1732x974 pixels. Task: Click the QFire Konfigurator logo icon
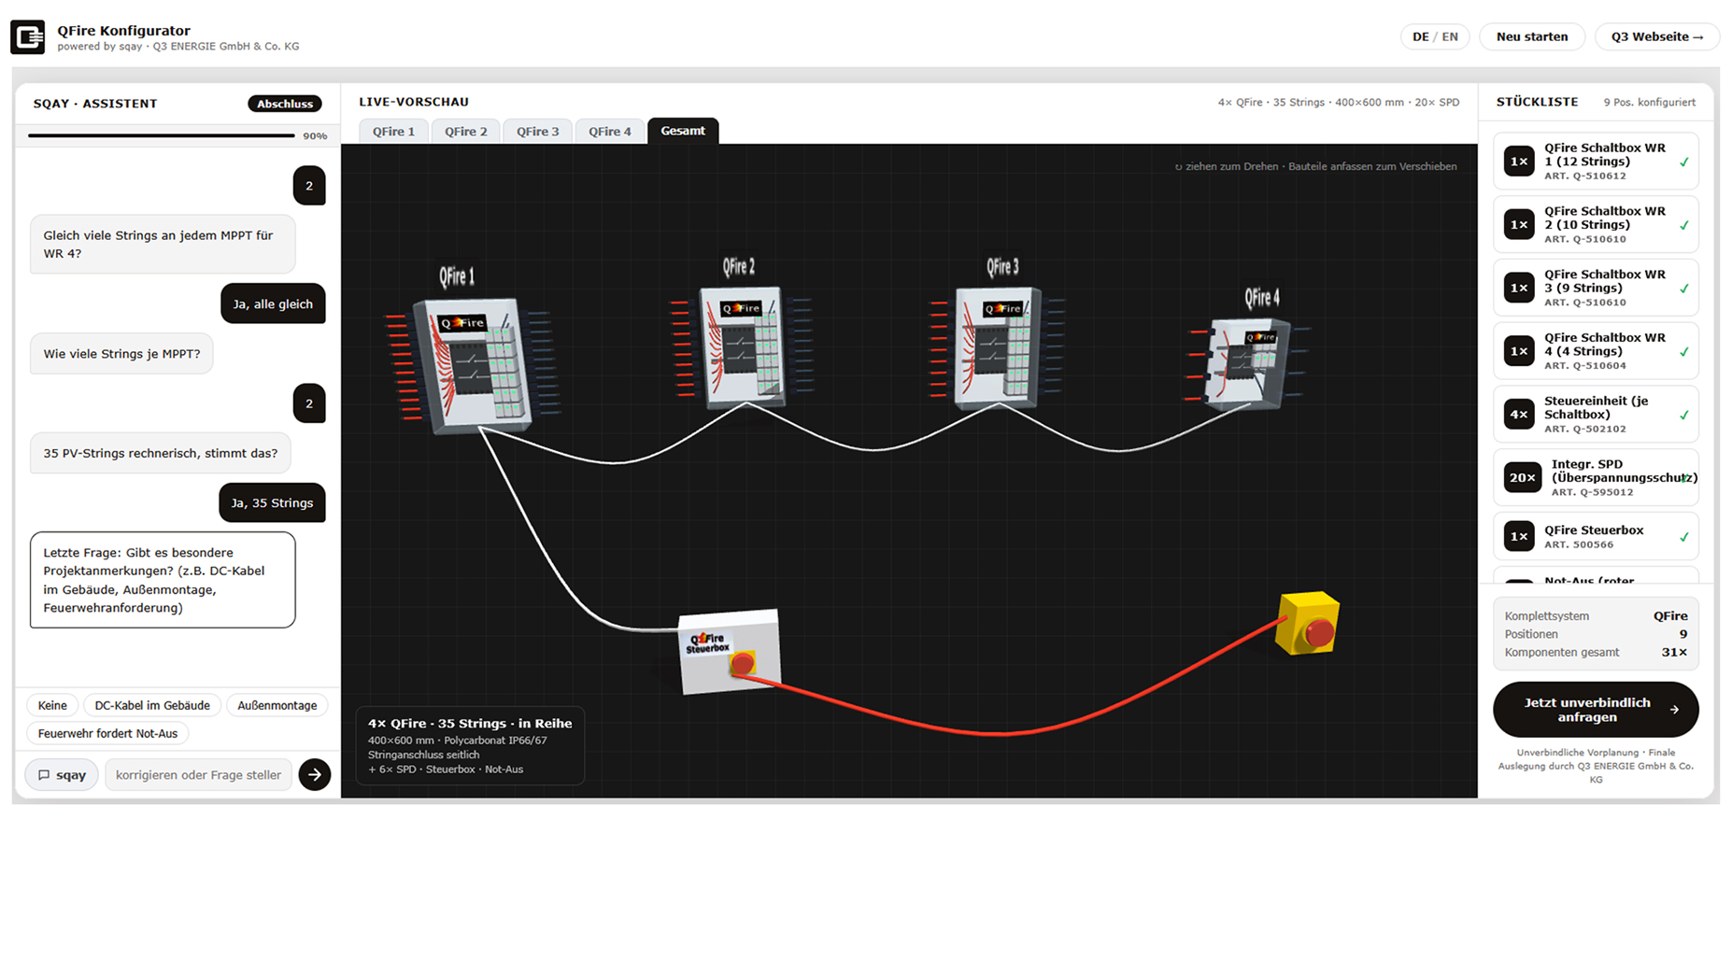point(27,37)
